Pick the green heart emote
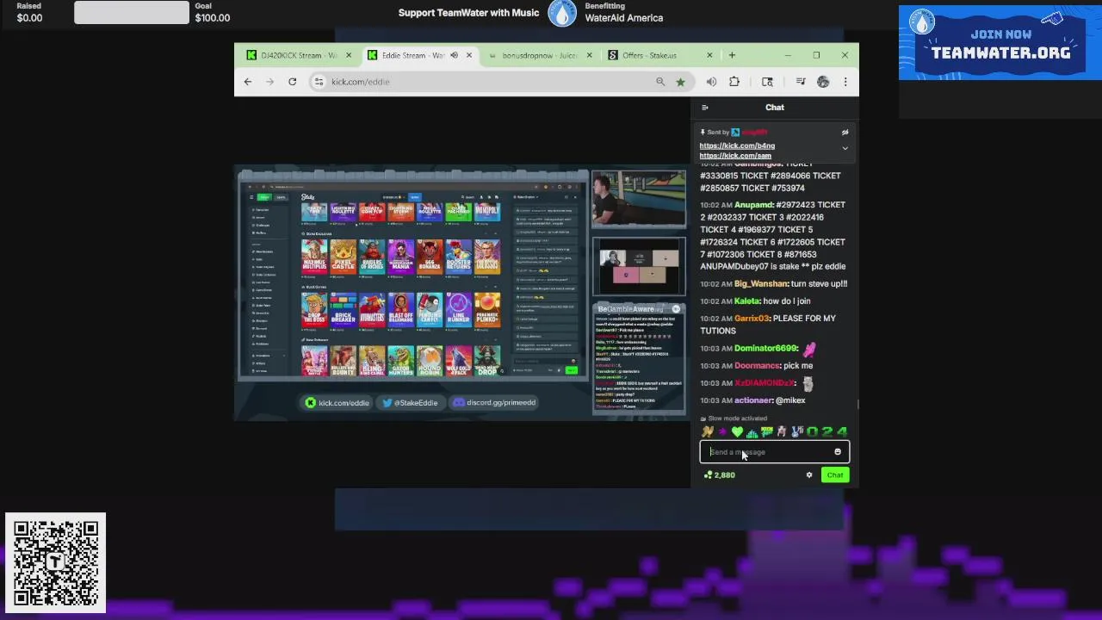1102x620 pixels. 737,431
